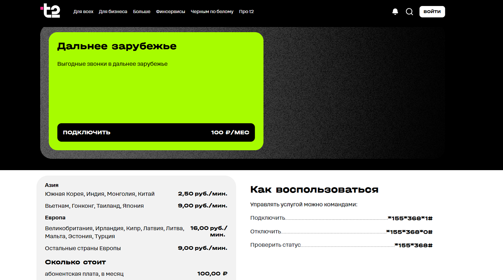Viewport: 503px width, 280px height.
Task: Click "абонентская плата, в месяц" label
Action: tap(84, 274)
